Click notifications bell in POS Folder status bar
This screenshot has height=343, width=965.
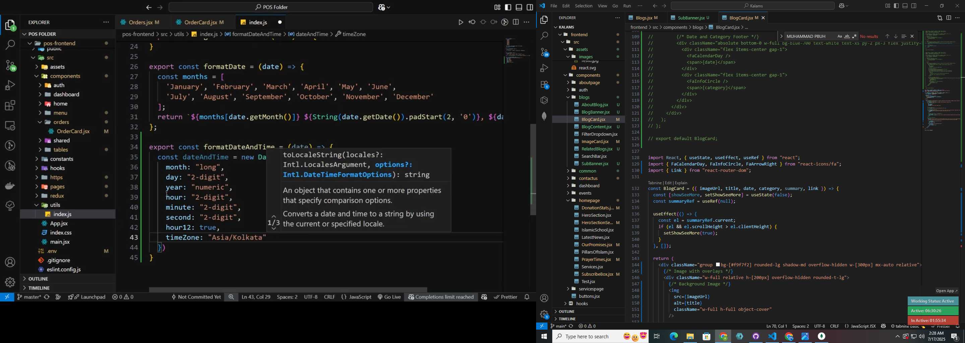[527, 297]
